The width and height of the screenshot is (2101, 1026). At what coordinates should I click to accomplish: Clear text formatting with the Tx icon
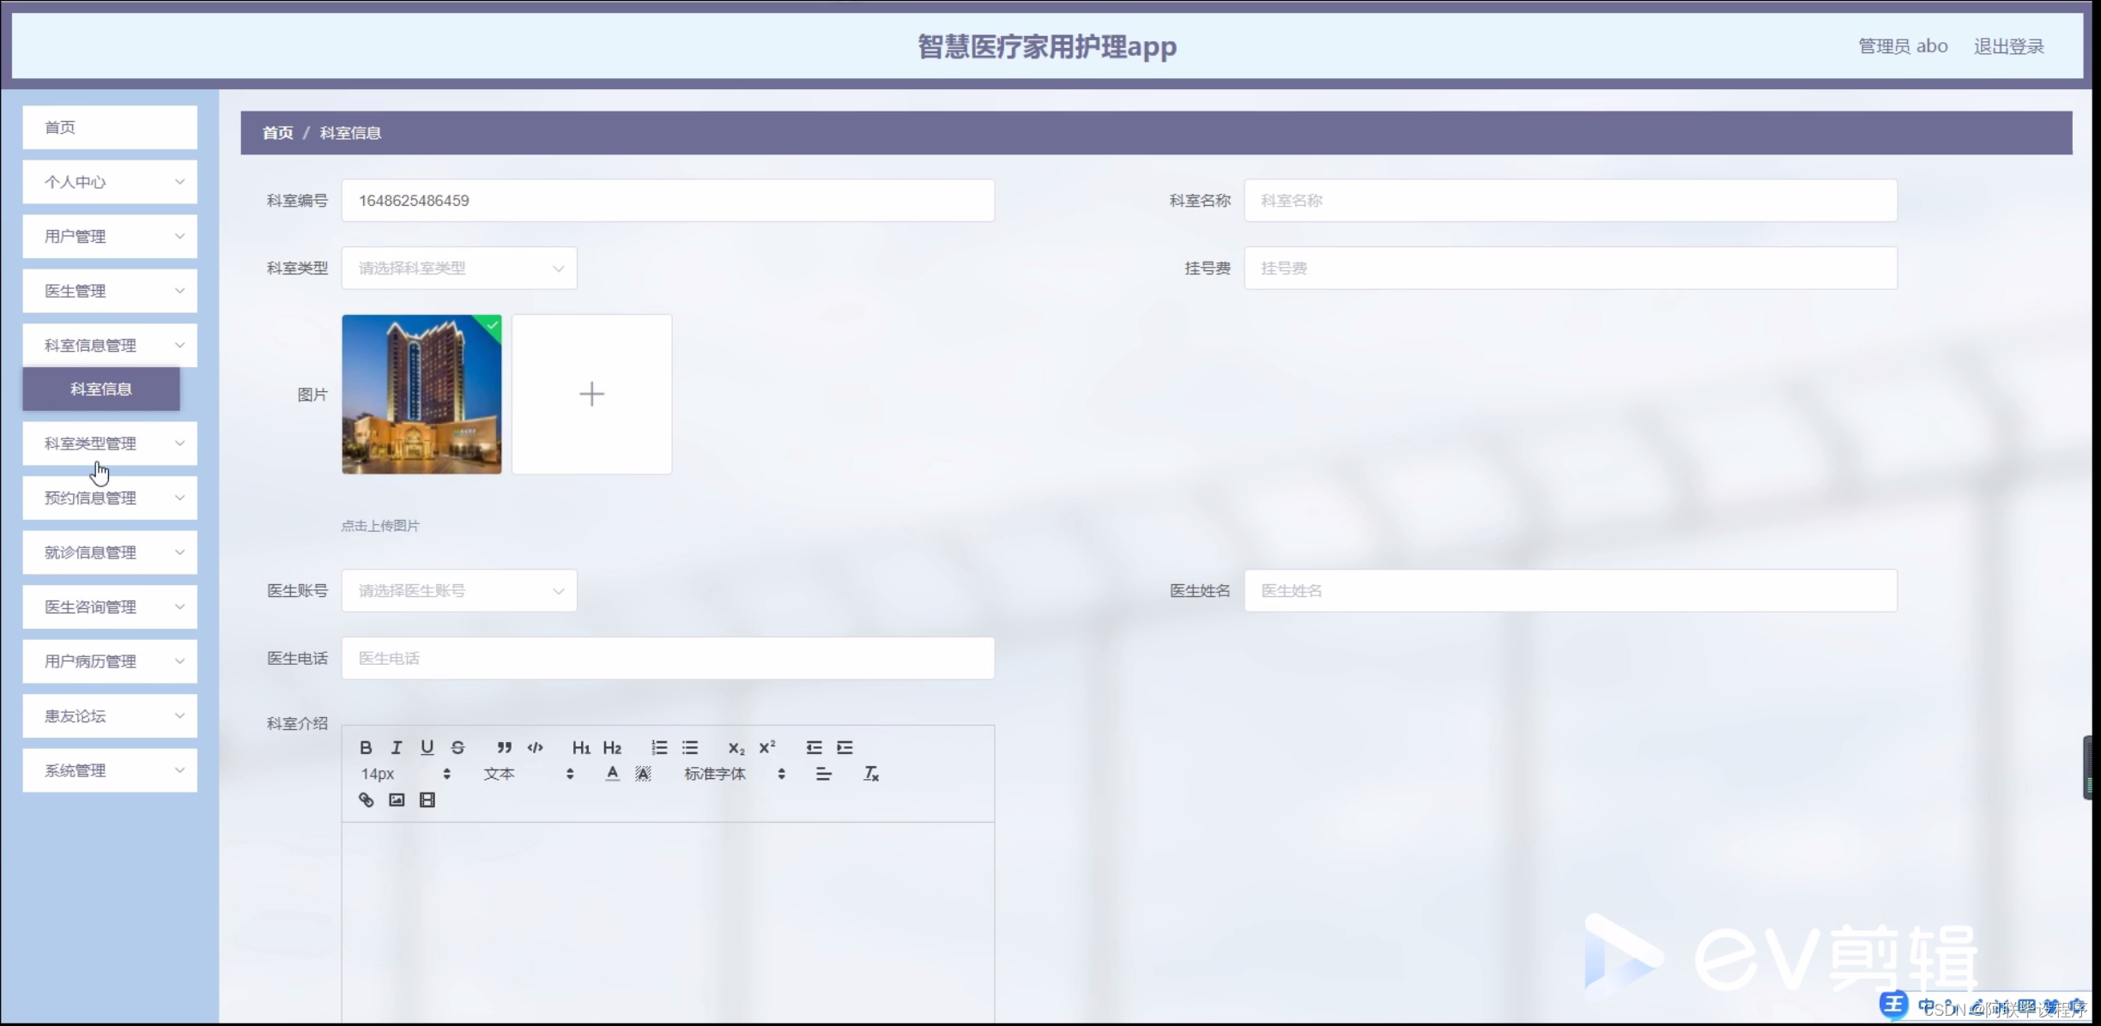tap(870, 774)
